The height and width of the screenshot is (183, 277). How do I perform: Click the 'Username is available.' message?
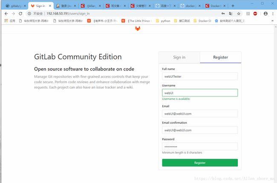coord(176,99)
